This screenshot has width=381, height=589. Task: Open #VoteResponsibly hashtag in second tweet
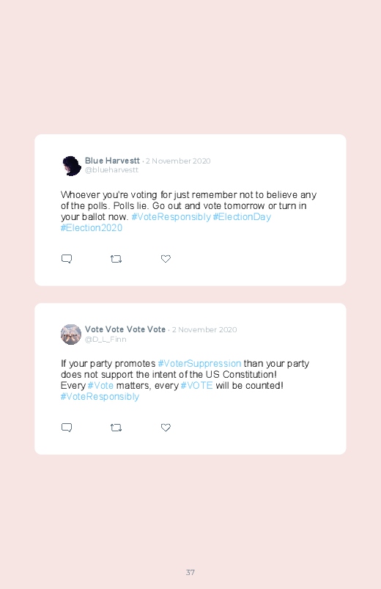[100, 397]
